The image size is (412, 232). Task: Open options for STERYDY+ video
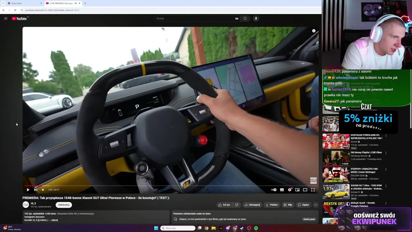[386, 169]
